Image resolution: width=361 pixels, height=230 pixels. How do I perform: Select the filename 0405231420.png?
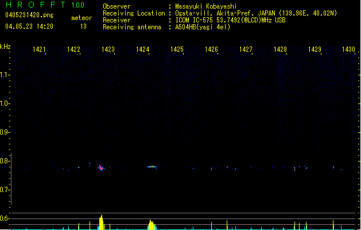click(29, 15)
